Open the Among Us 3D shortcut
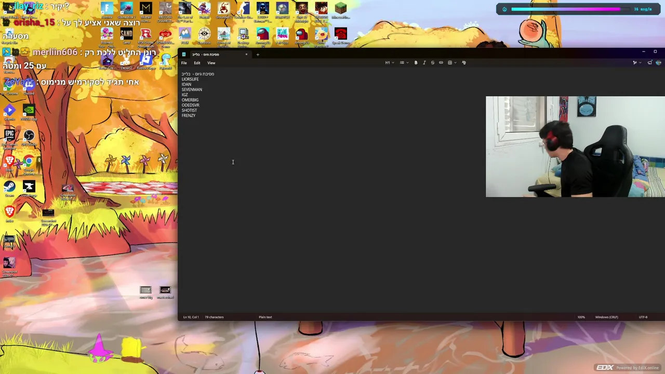The image size is (665, 374). [x=262, y=37]
